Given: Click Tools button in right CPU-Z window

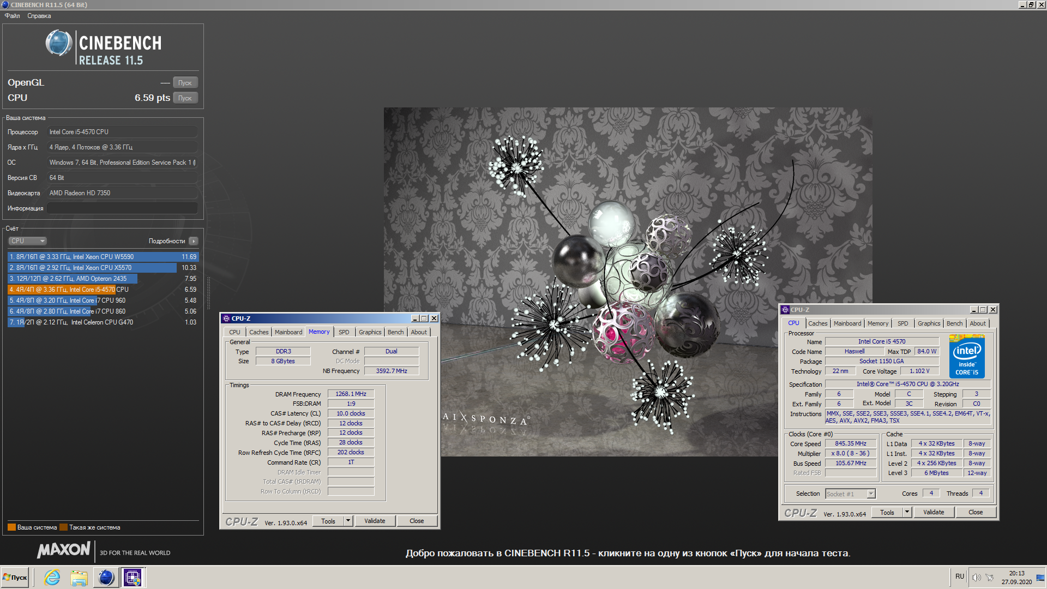Looking at the screenshot, I should point(887,512).
